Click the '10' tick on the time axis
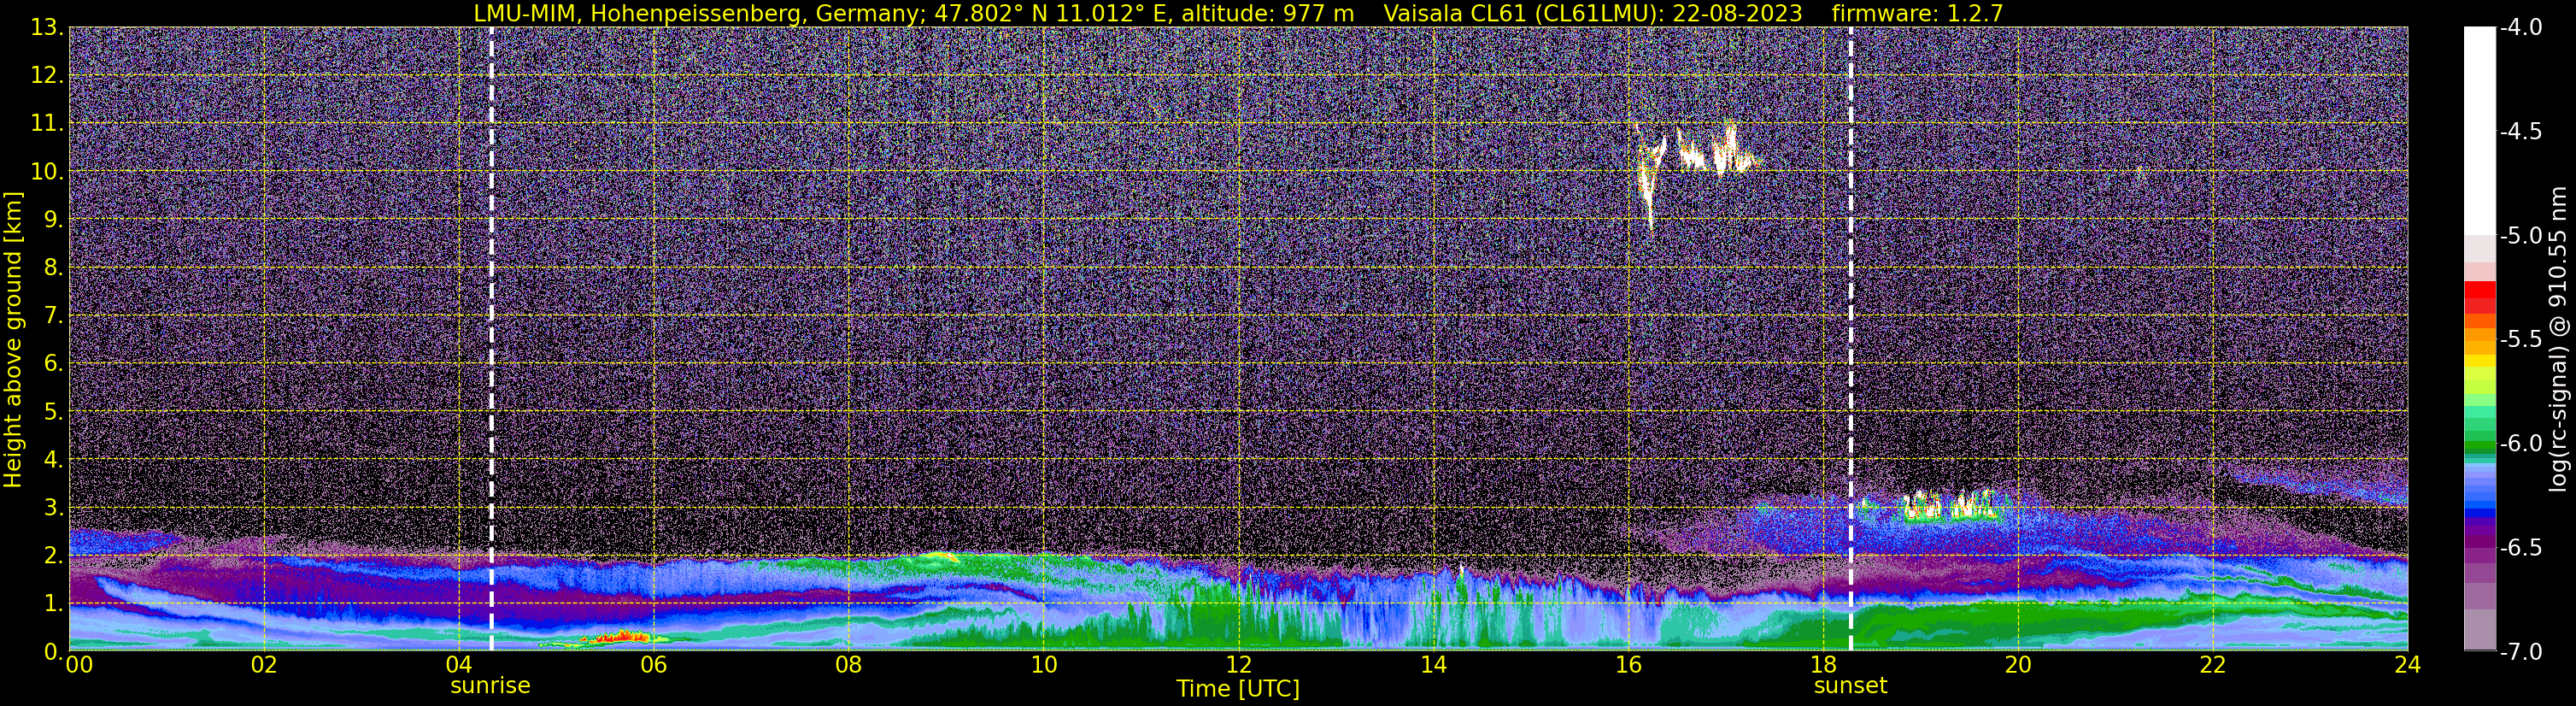The height and width of the screenshot is (706, 2576). click(x=1043, y=665)
